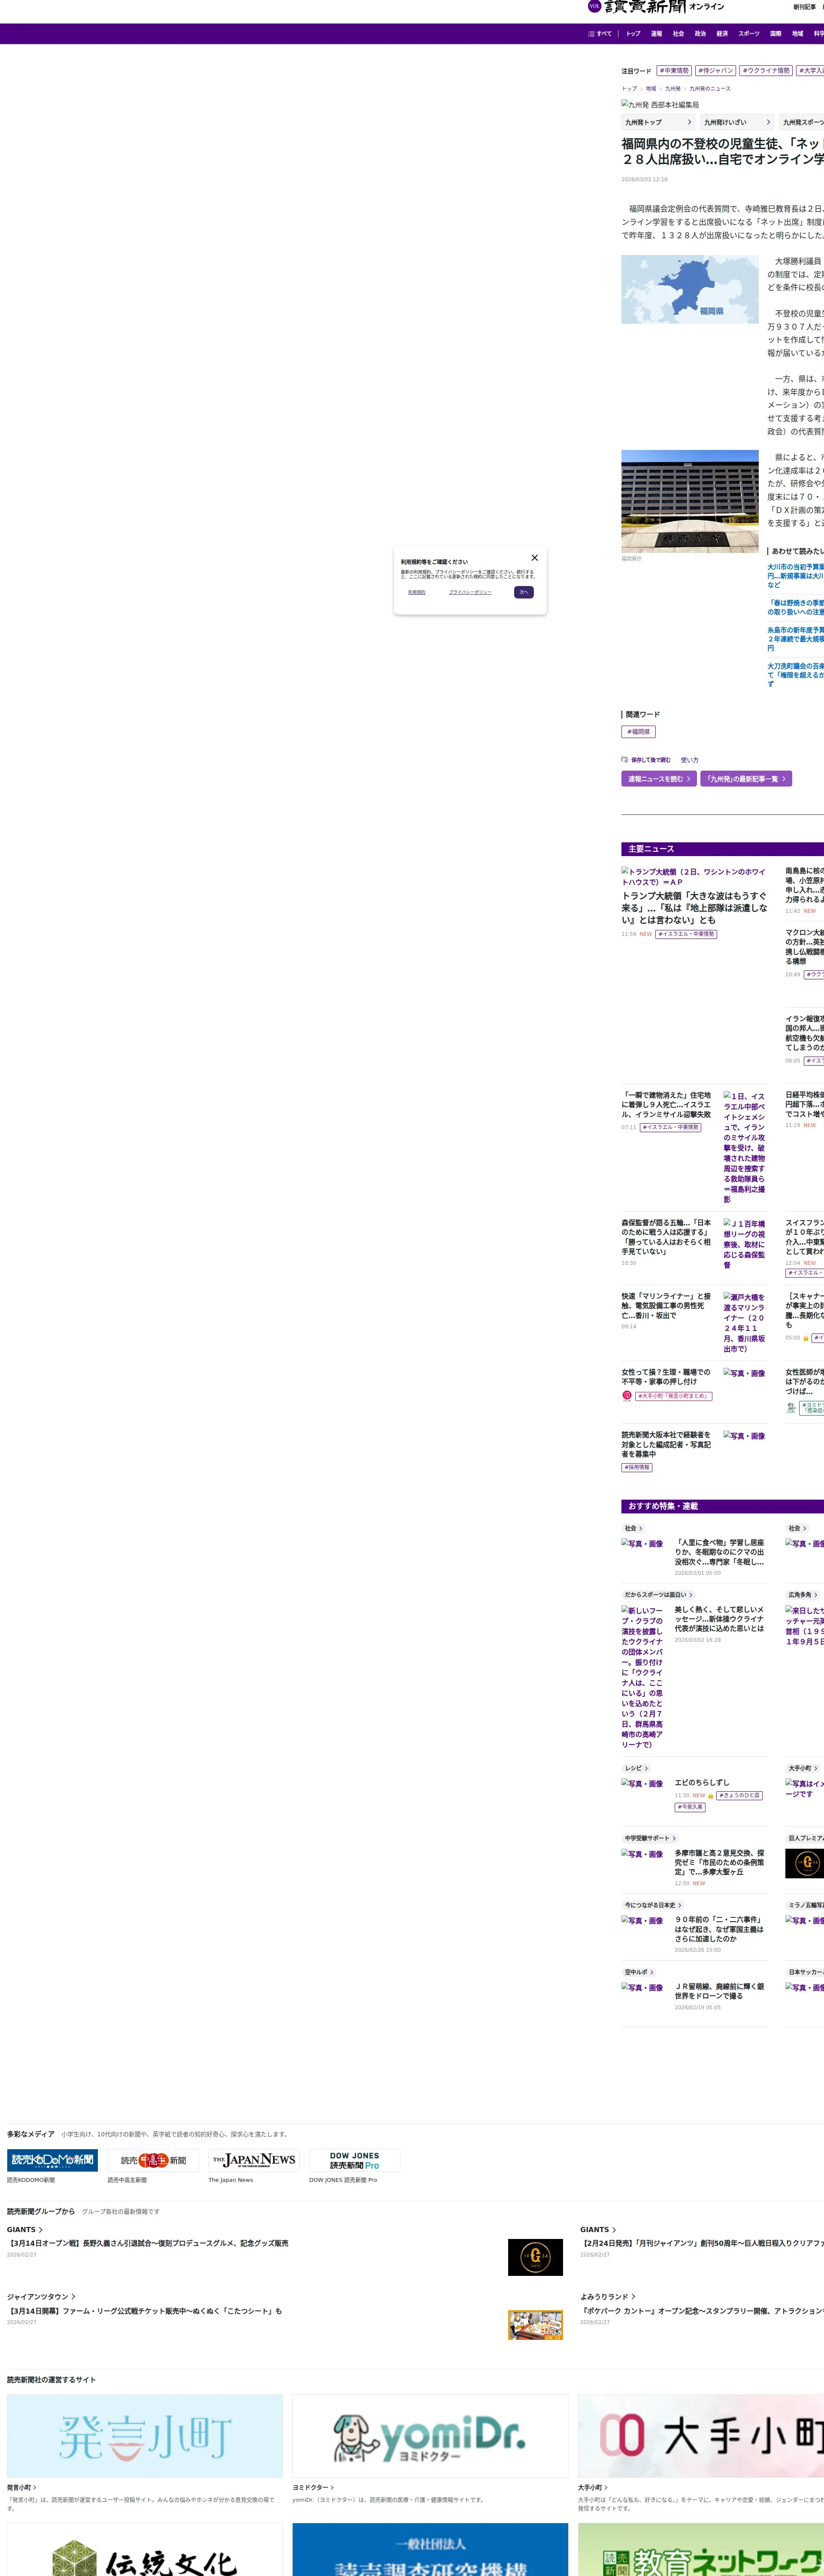Open The Japan News logo
Image resolution: width=824 pixels, height=2576 pixels.
click(254, 2160)
